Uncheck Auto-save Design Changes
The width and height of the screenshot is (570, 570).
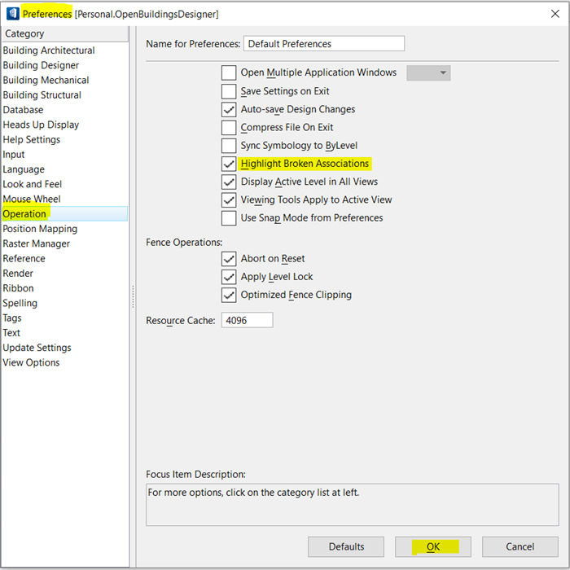pos(229,109)
